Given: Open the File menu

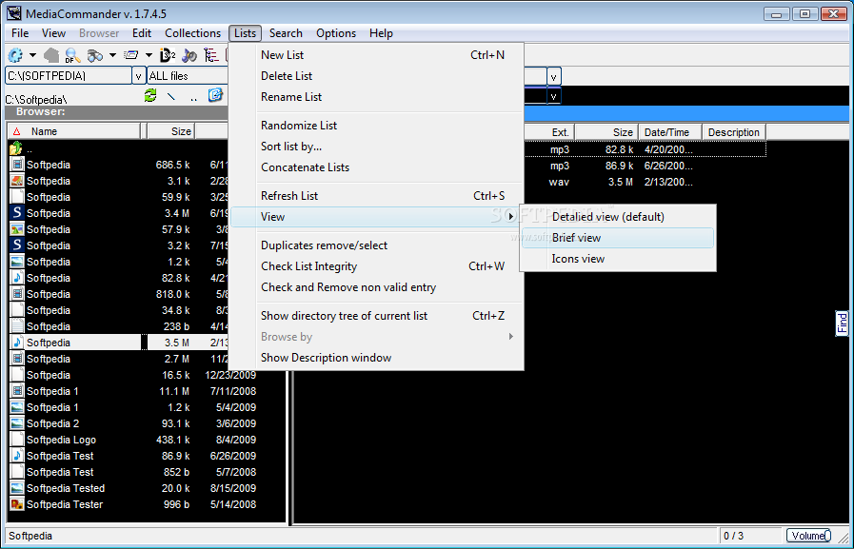Looking at the screenshot, I should (20, 33).
